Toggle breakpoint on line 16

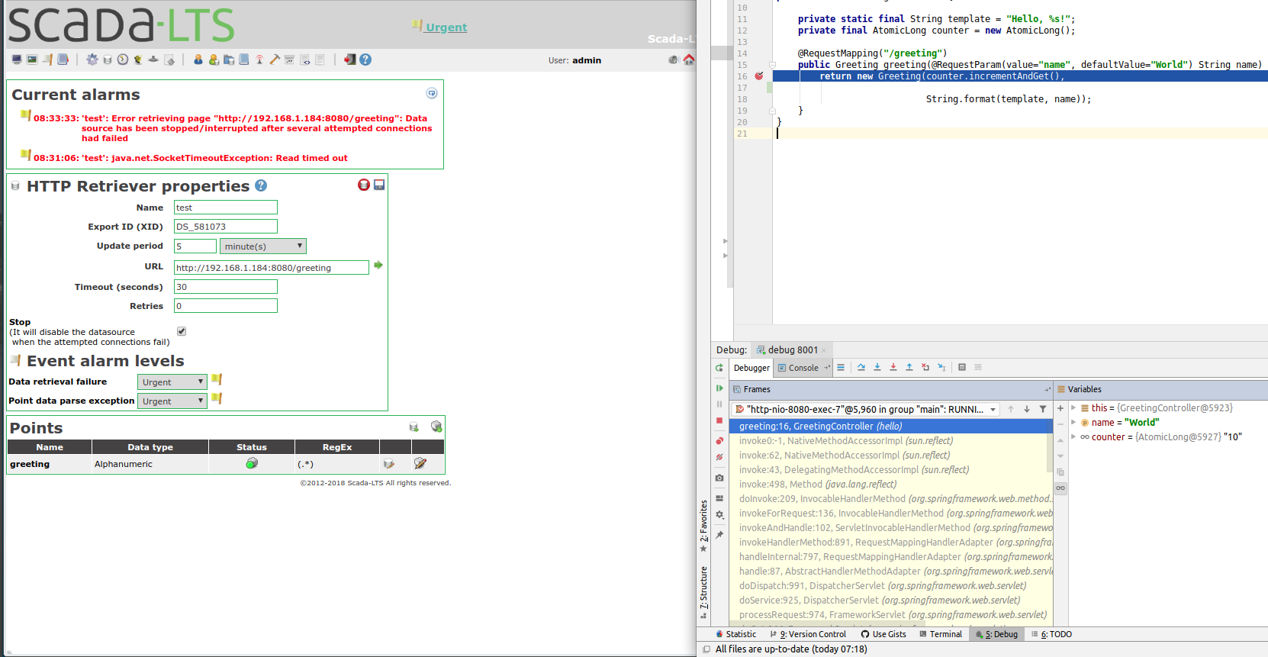coord(759,76)
